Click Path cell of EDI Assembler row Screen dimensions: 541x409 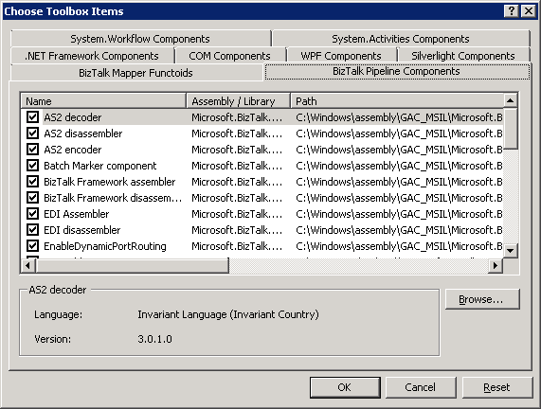(x=399, y=214)
